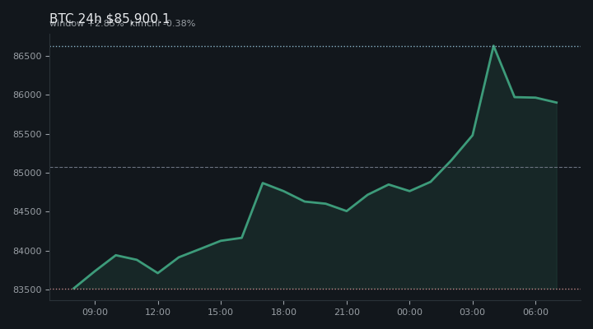Click the 84500 price axis label
Screen dimensions: 593x329
[x=27, y=212]
